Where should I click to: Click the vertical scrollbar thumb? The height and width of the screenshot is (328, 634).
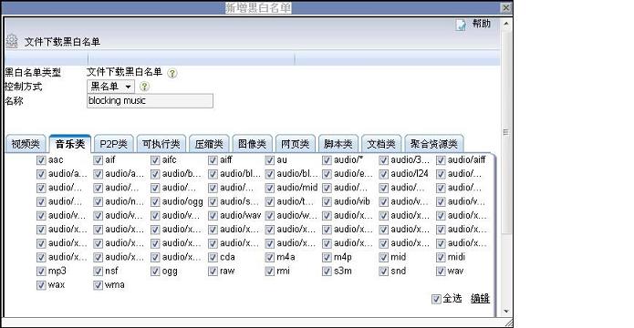(x=505, y=132)
